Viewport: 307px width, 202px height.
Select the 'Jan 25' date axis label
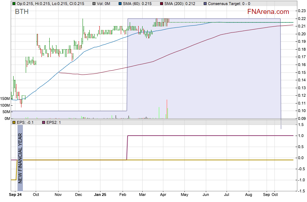[100, 195]
